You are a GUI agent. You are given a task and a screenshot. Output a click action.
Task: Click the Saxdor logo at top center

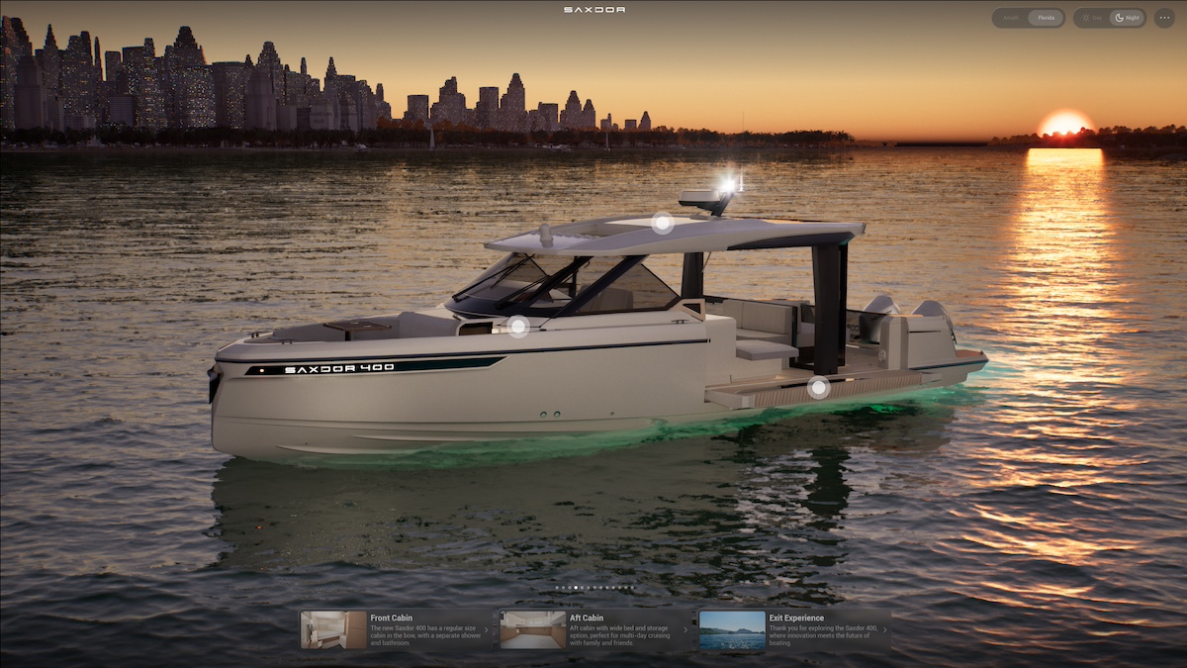coord(593,10)
